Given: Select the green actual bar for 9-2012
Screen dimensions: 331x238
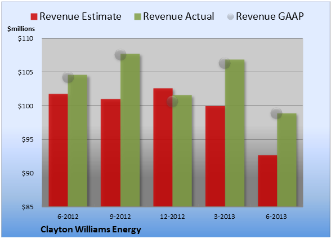Looking at the screenshot, I should pos(130,130).
